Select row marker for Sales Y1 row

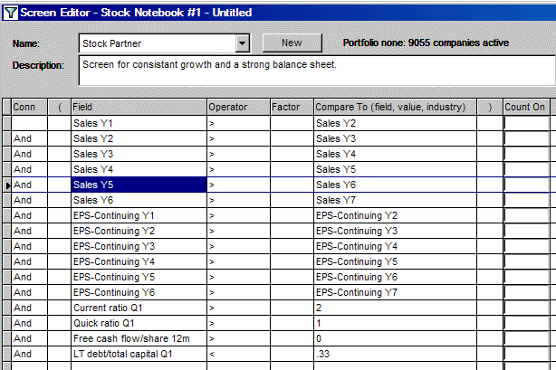pyautogui.click(x=6, y=123)
